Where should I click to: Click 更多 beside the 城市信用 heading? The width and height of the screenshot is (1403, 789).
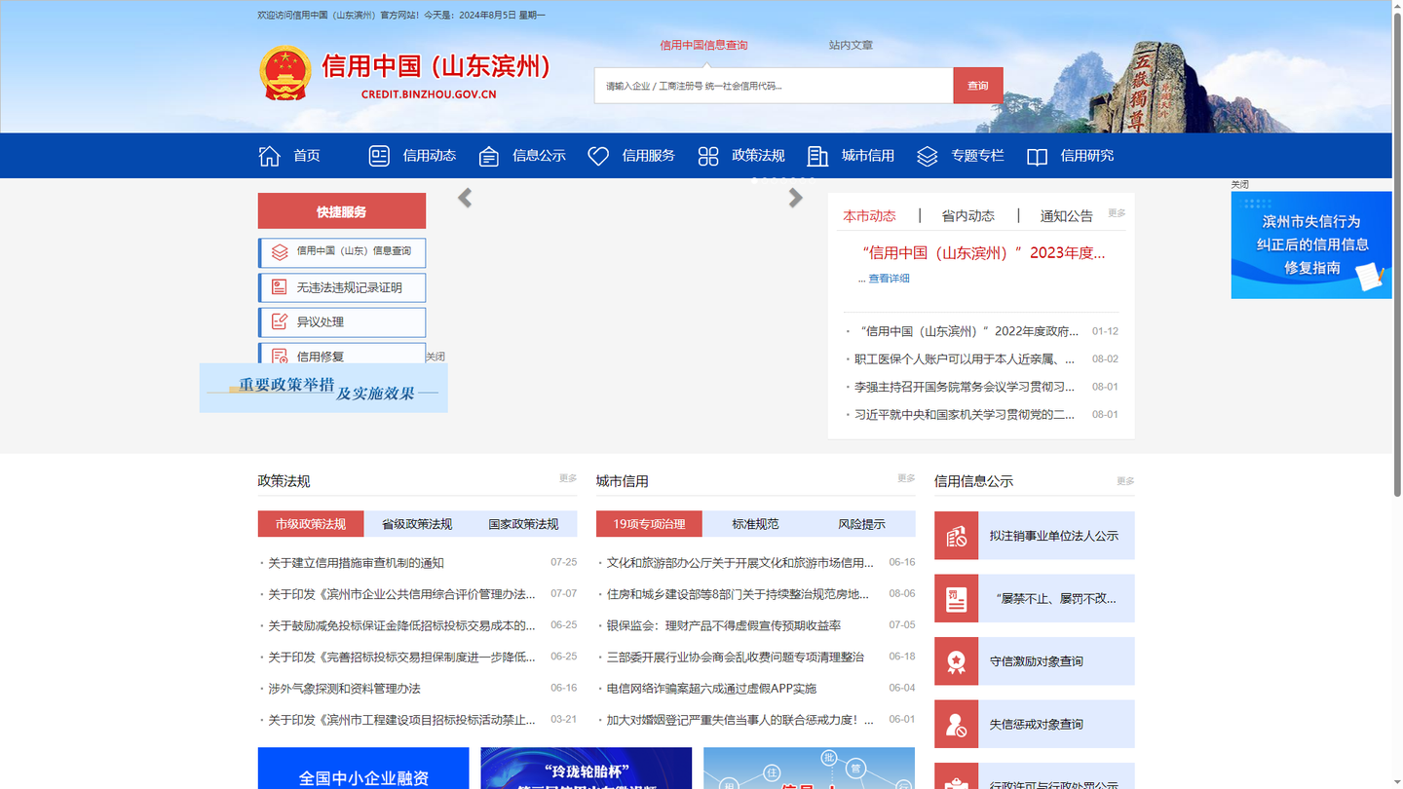(x=906, y=478)
